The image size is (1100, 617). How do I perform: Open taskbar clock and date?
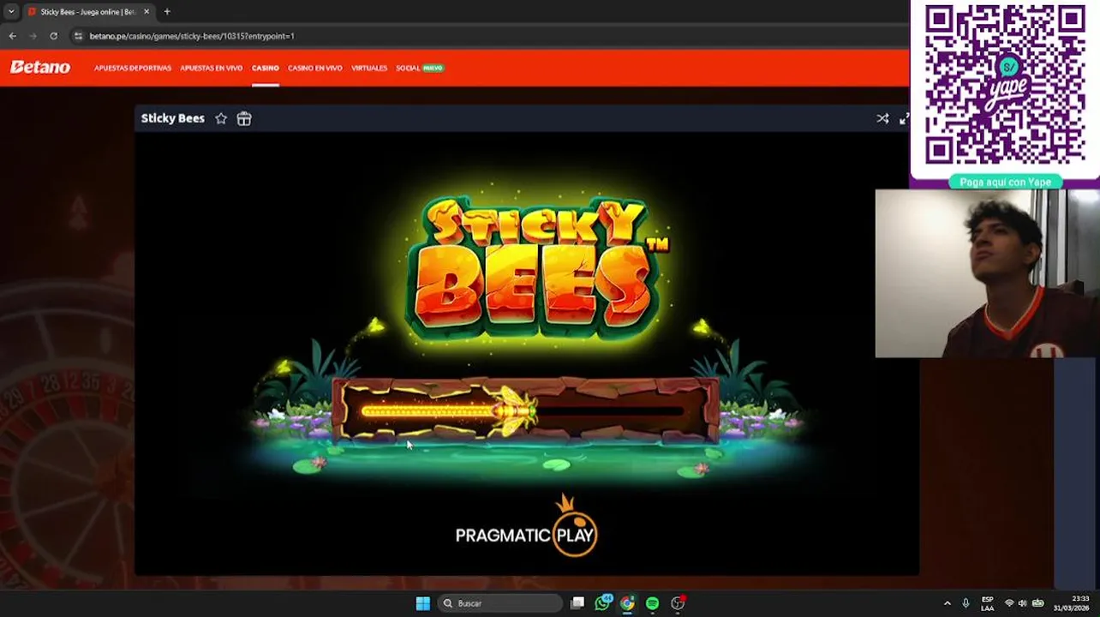click(x=1072, y=603)
